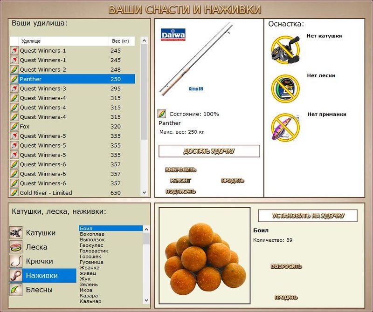Select the Panther rod row
The width and height of the screenshot is (373, 312).
click(x=72, y=79)
